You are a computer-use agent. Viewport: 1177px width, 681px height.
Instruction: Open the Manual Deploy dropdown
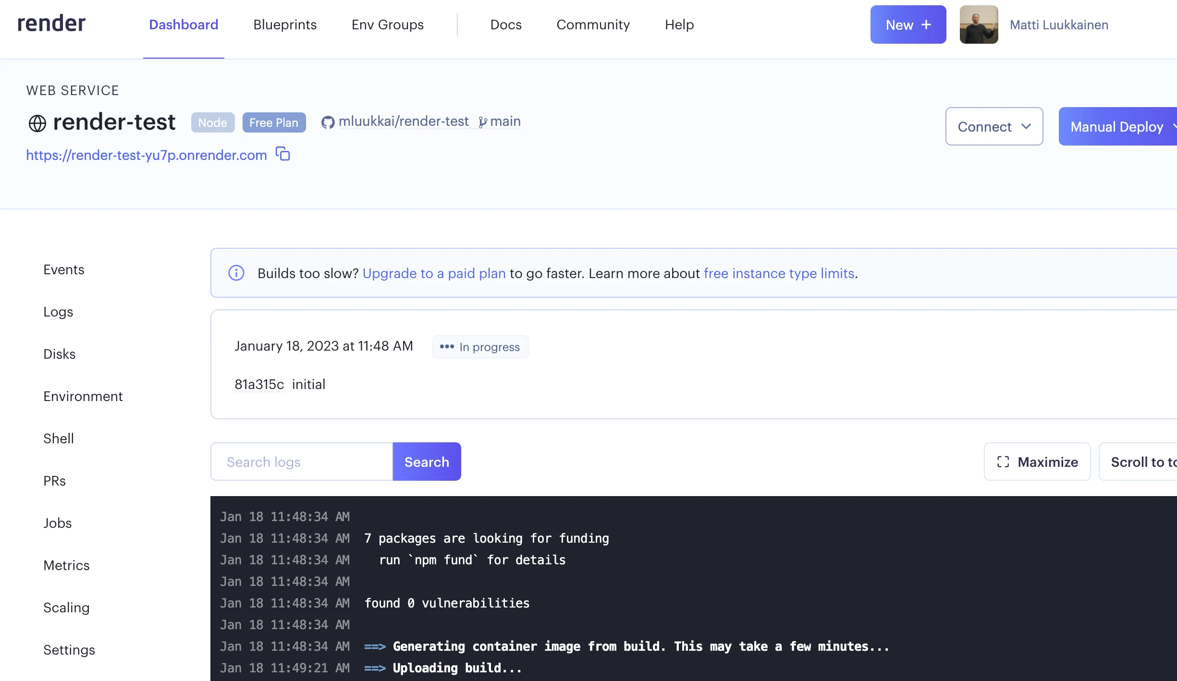click(x=1118, y=126)
